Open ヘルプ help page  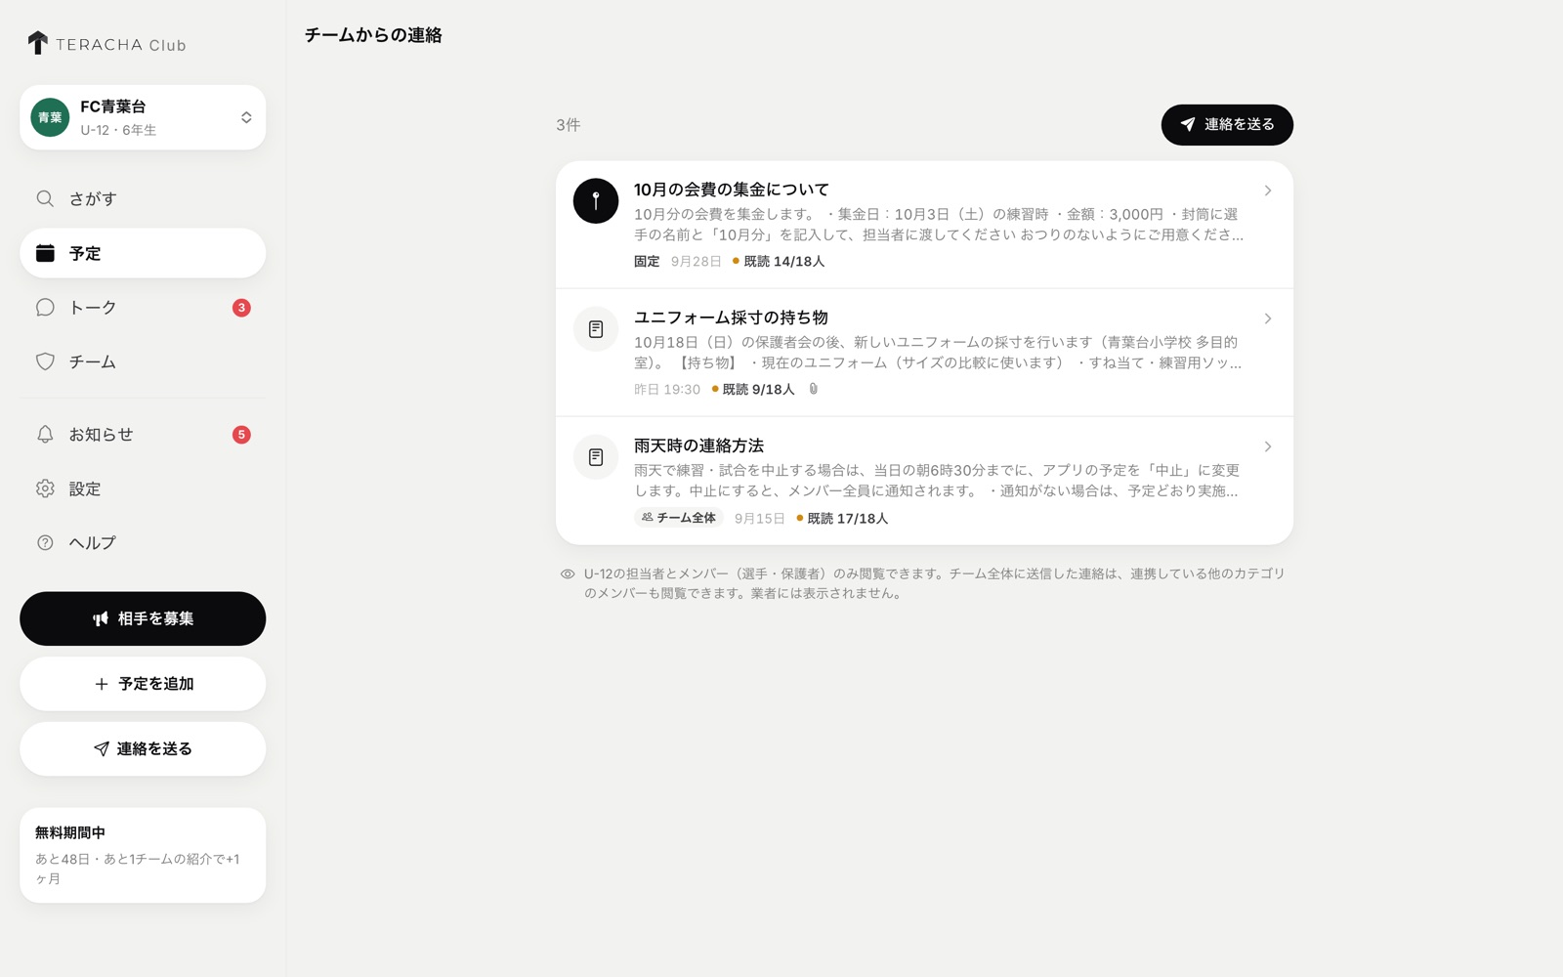pos(143,542)
